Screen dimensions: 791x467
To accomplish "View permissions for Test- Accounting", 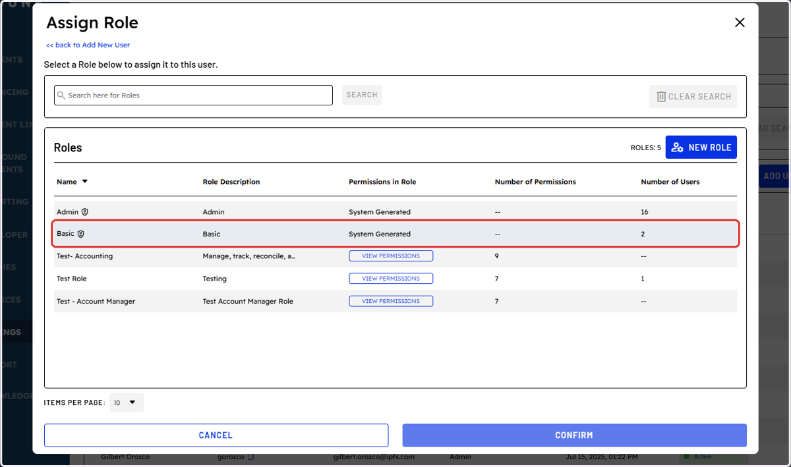I will (391, 256).
